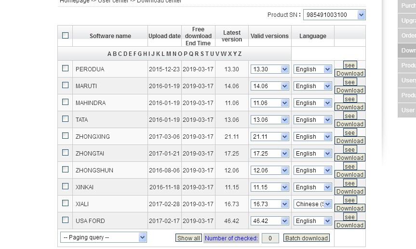
Task: Click see button for PERODUA
Action: coord(349,65)
